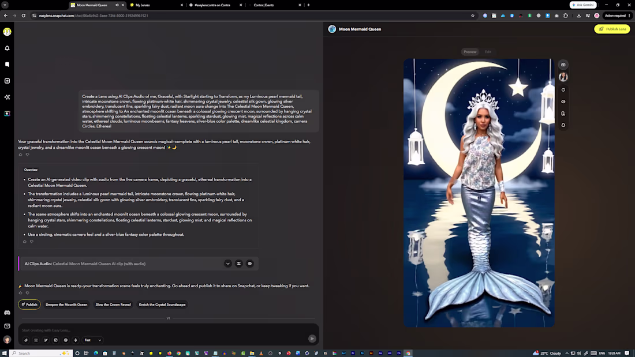Switch to the My Lenses browser tab
This screenshot has height=357, width=635.
point(156,5)
